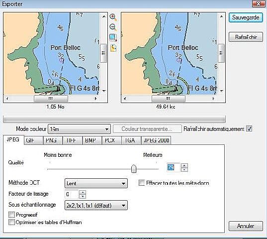
Task: Enable Rafraîchir automatiquement checkbox
Action: [249, 128]
